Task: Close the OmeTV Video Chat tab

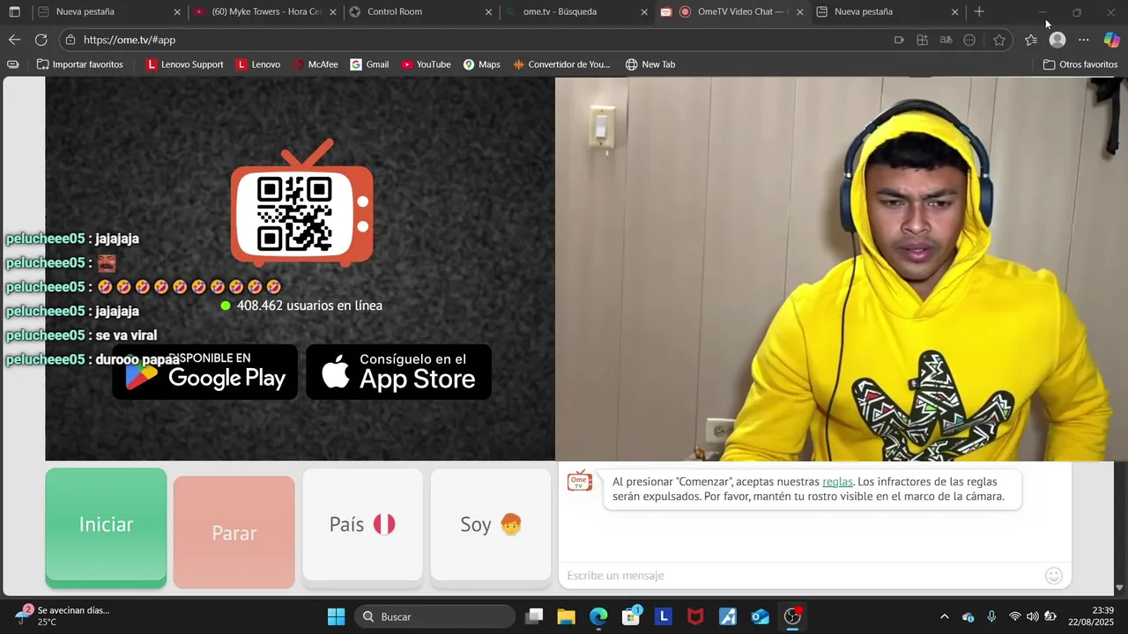Action: click(800, 12)
